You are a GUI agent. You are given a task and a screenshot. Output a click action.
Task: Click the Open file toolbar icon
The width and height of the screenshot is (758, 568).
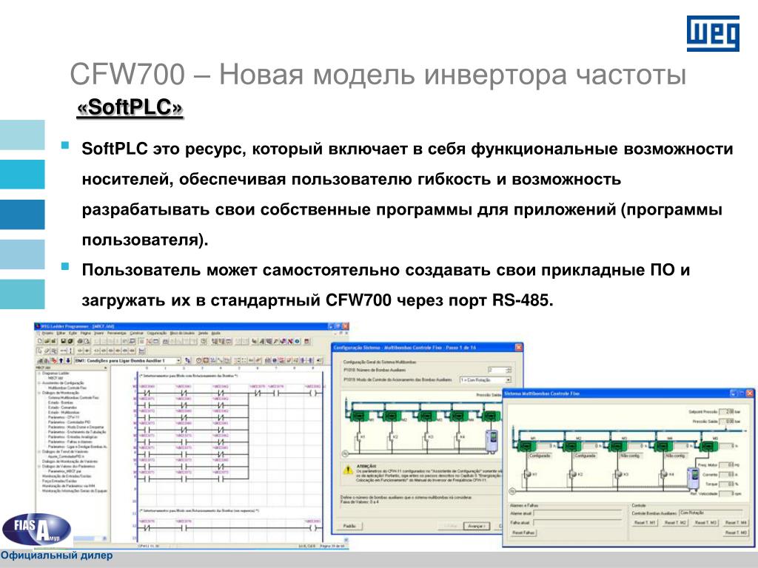(x=47, y=341)
